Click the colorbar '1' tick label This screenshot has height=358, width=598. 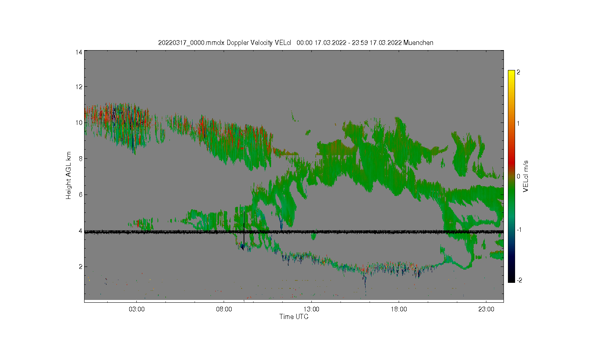[x=518, y=124]
